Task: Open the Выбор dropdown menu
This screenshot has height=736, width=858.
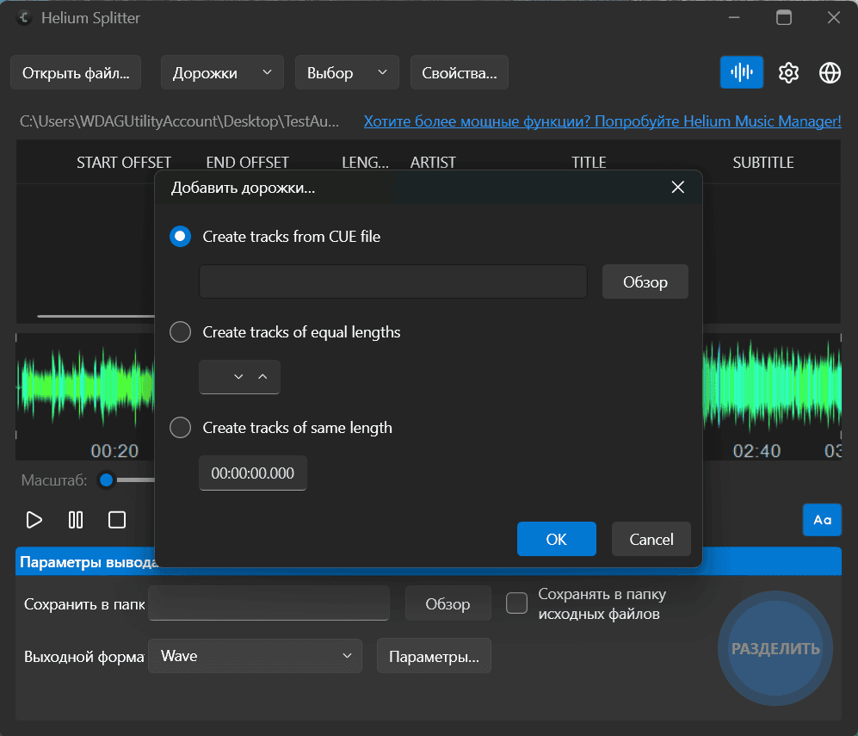Action: coord(347,72)
